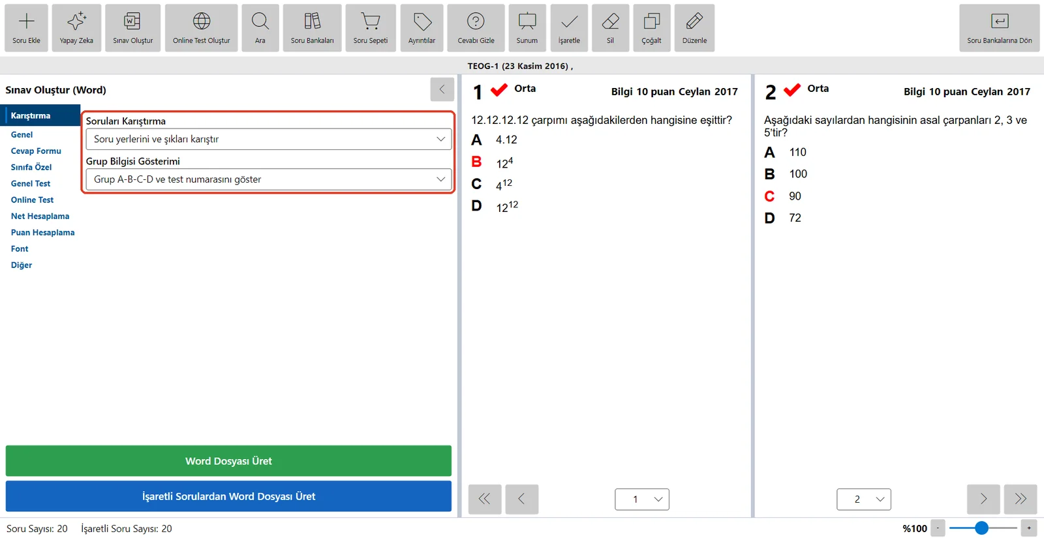
Task: Expand the Soruları Karıştırma dropdown
Action: (269, 139)
